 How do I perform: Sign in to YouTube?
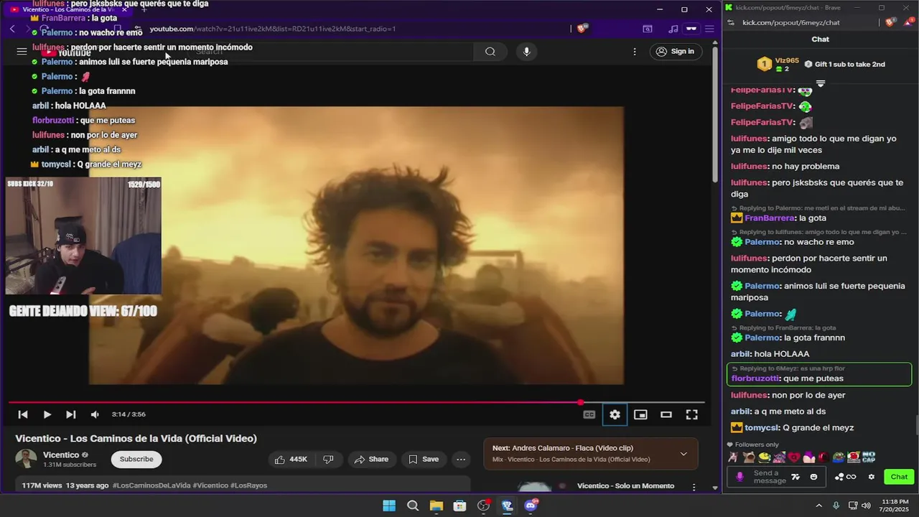pos(676,52)
